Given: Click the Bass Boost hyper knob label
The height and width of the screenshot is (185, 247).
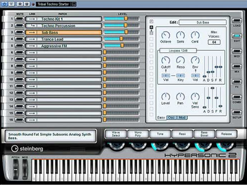Looking at the screenshot, I should pos(204,134).
